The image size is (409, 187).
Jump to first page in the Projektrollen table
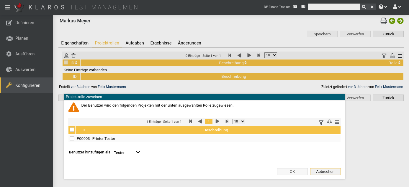230,55
